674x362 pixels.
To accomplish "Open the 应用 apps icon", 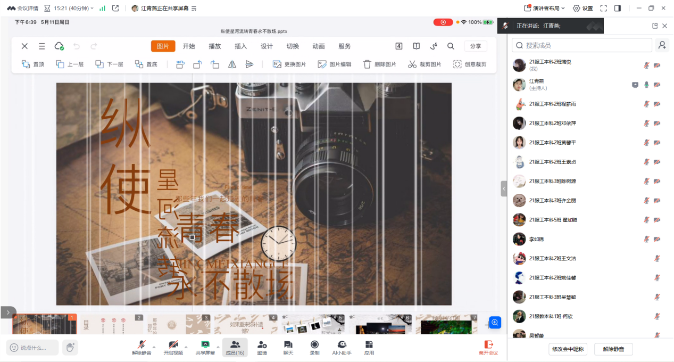I will [369, 347].
